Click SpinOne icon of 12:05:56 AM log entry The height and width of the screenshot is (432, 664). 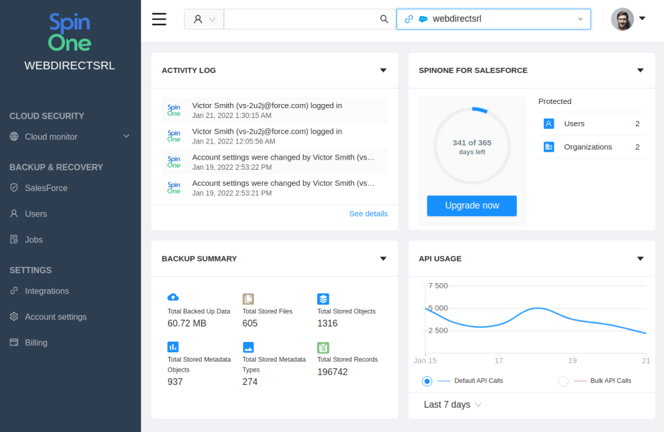click(173, 136)
